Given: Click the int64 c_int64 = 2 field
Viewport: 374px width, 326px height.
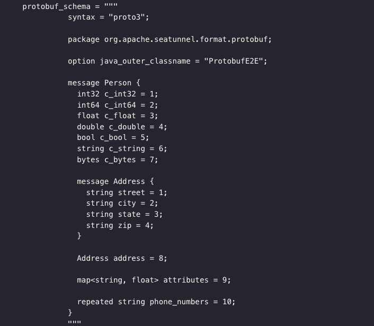Looking at the screenshot, I should coord(118,105).
